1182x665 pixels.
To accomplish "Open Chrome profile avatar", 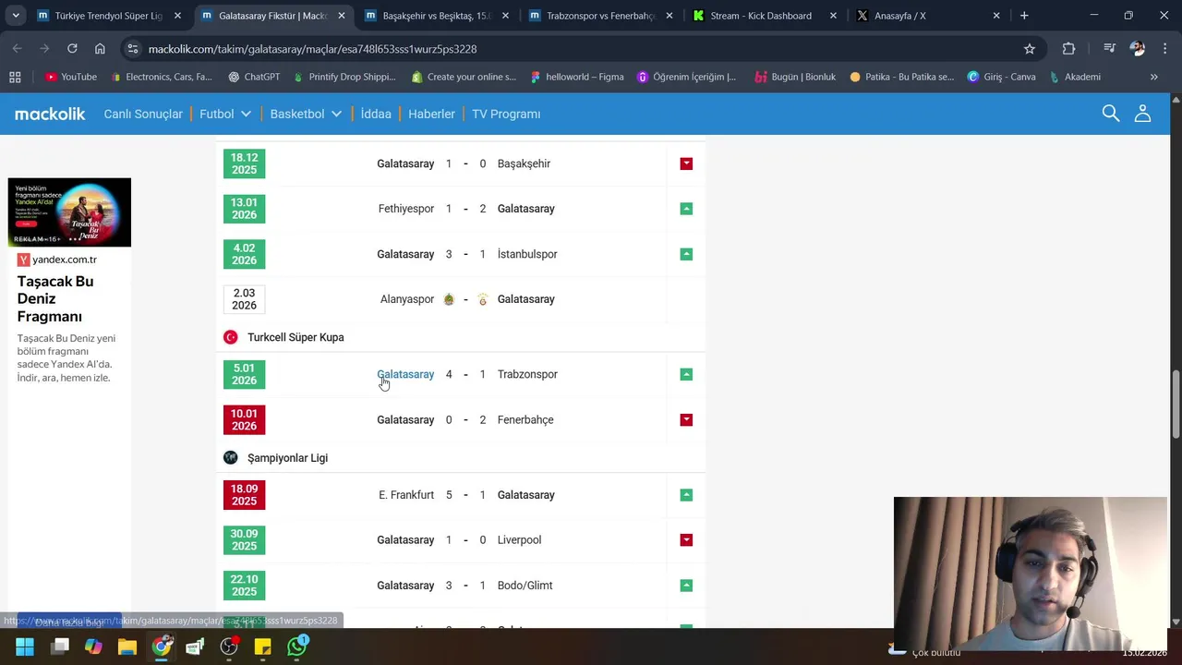I will click(1138, 48).
